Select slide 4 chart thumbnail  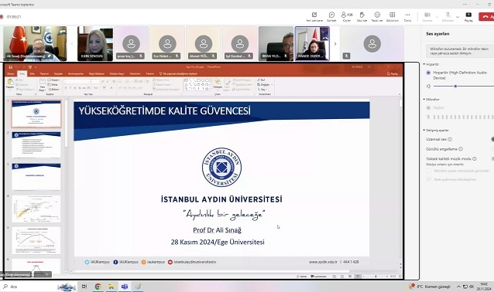pos(36,209)
